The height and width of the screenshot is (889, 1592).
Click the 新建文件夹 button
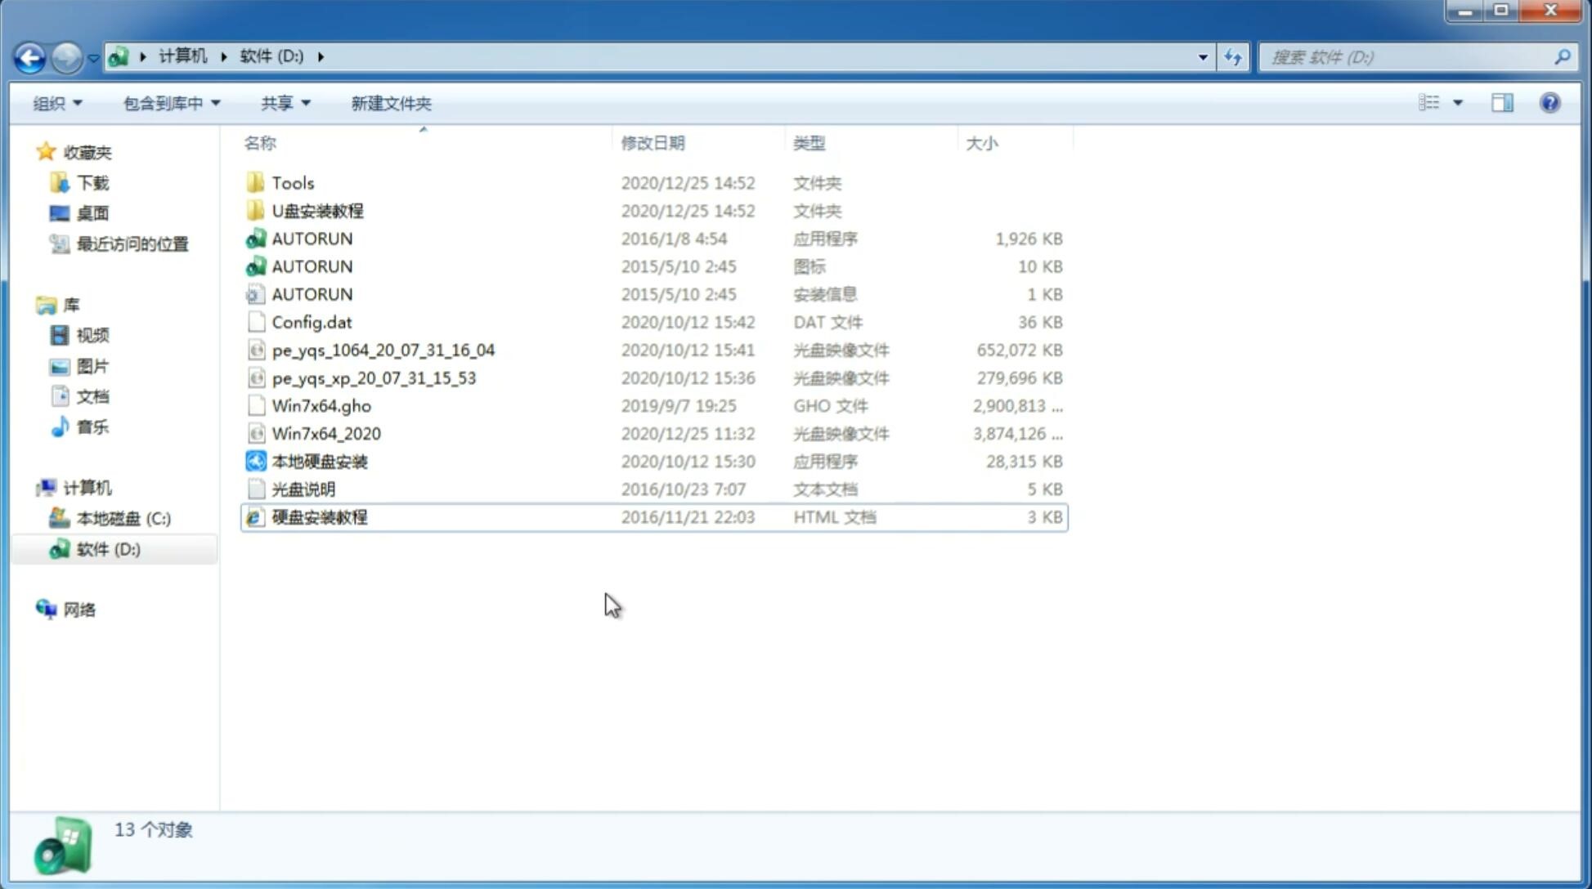pos(390,103)
